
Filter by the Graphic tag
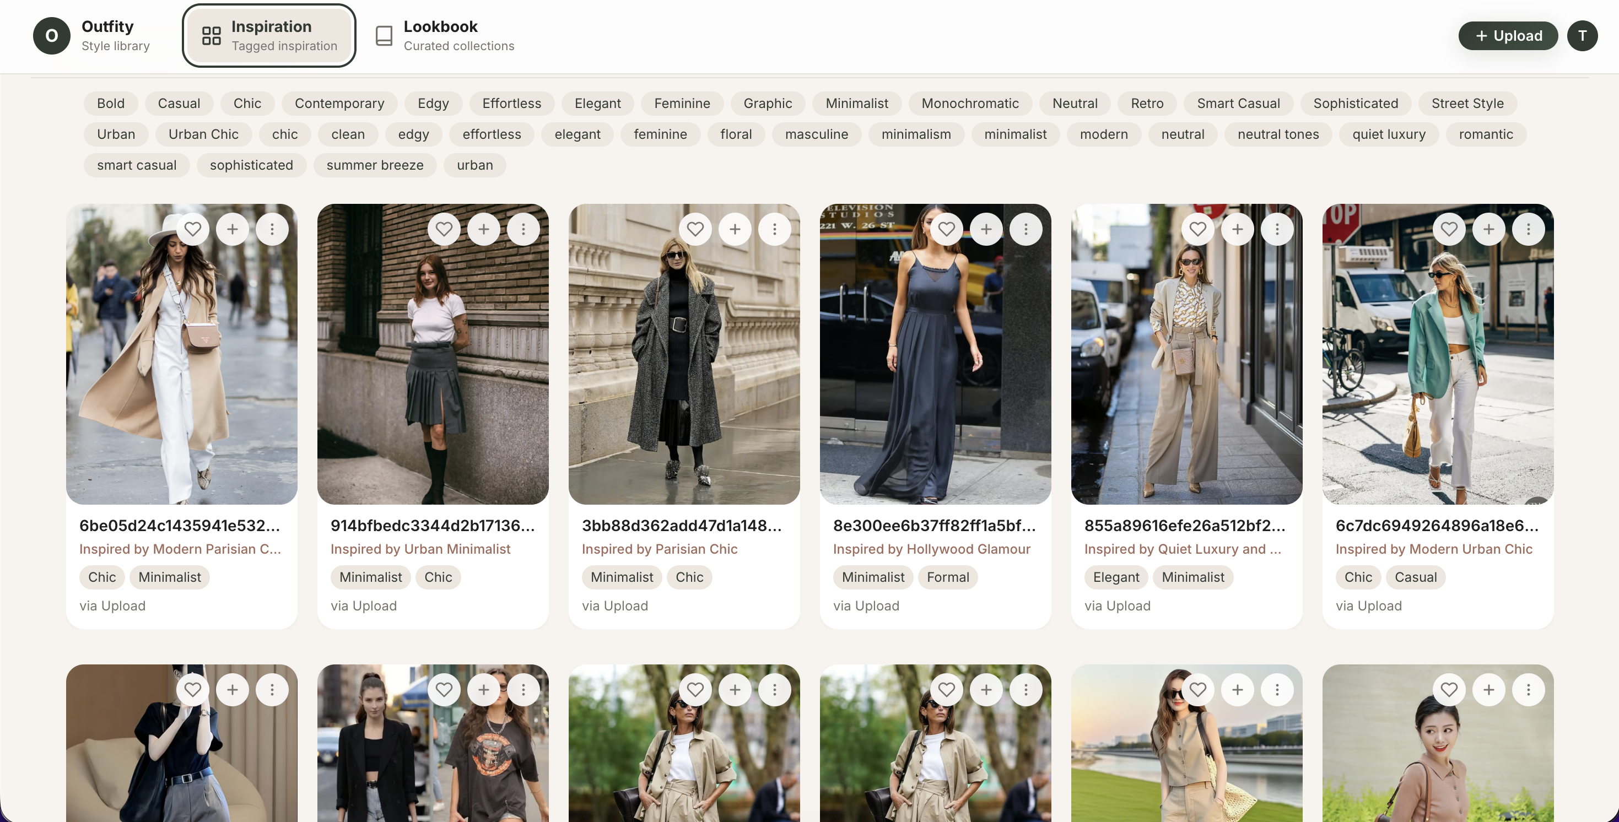click(x=768, y=104)
